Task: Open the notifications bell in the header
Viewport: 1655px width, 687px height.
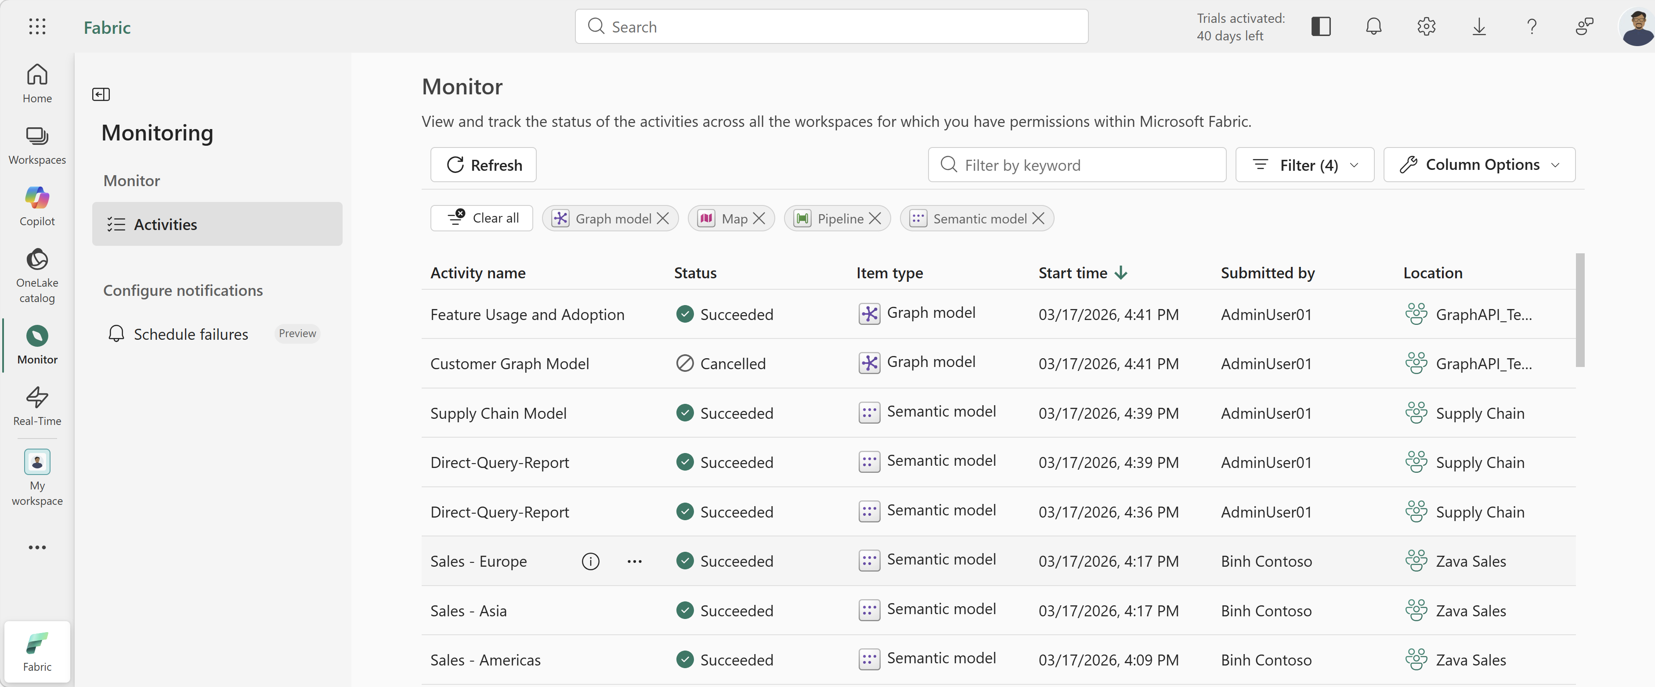Action: coord(1373,26)
